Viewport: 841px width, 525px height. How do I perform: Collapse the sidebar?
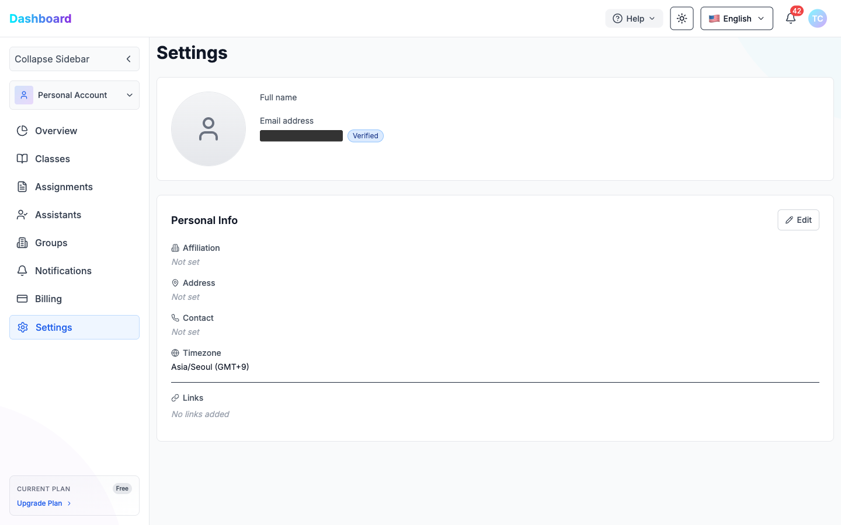tap(74, 59)
